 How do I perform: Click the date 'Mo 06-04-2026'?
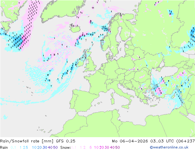click(130, 141)
